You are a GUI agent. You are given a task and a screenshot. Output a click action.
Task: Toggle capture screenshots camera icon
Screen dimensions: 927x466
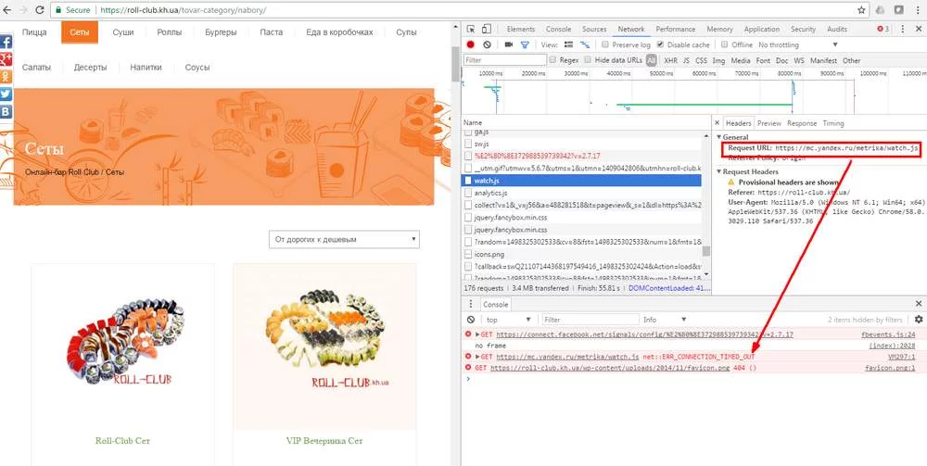click(x=508, y=44)
